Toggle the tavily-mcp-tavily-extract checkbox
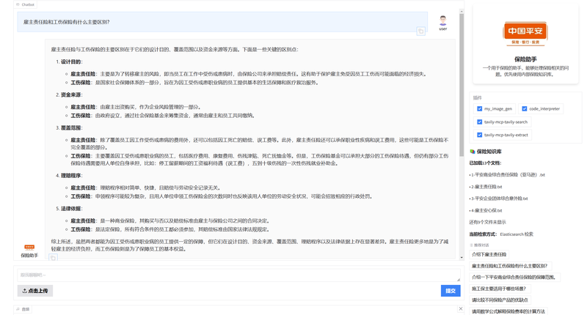Image resolution: width=587 pixels, height=315 pixels. point(480,135)
